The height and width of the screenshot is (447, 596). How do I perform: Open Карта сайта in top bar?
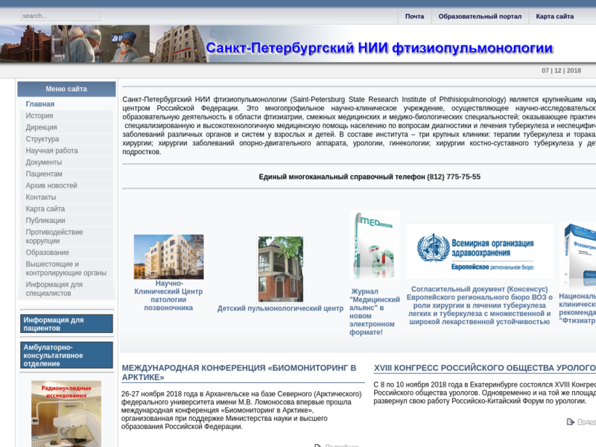click(x=554, y=16)
